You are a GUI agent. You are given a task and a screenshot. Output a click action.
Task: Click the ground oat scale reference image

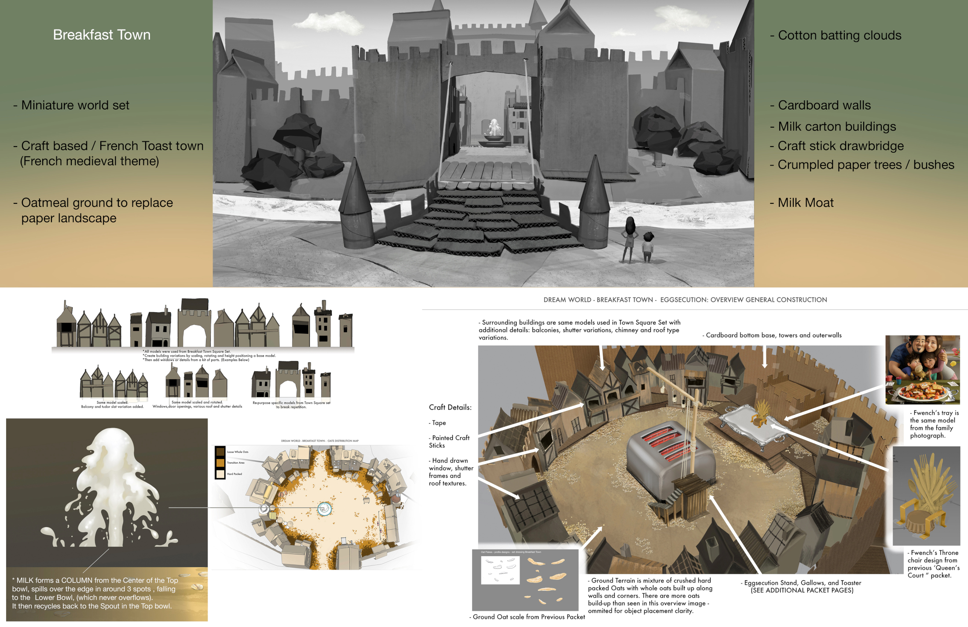pyautogui.click(x=525, y=580)
